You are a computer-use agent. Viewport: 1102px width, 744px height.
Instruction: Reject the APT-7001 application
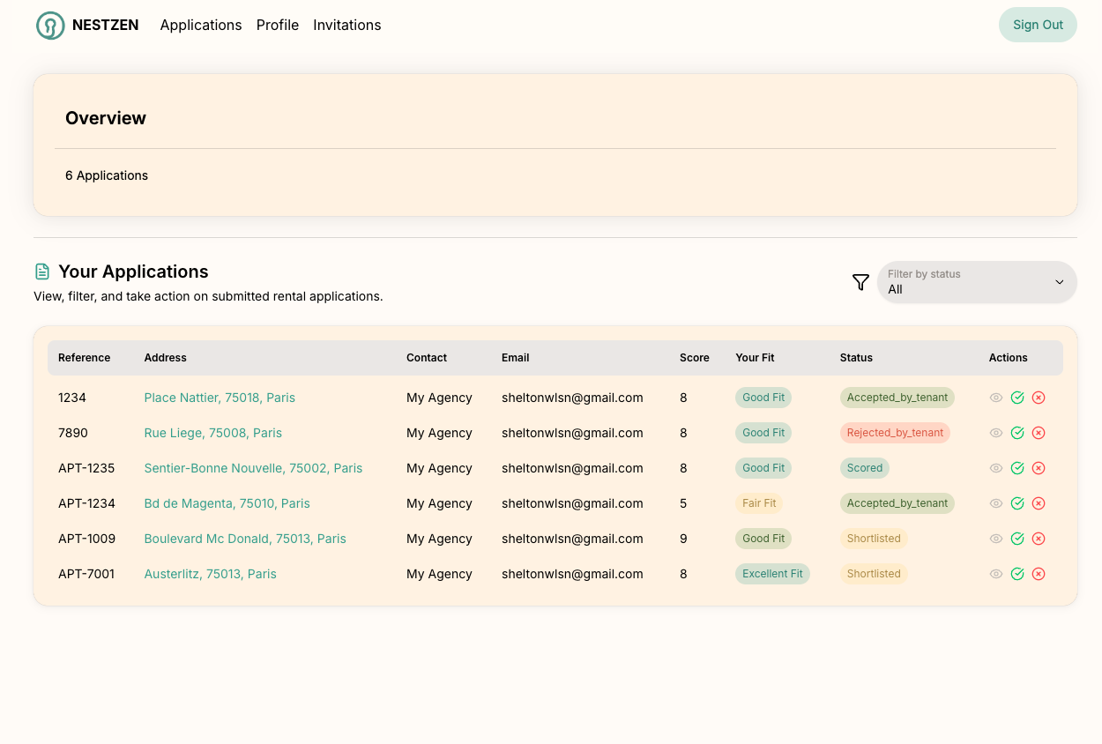[x=1039, y=574]
